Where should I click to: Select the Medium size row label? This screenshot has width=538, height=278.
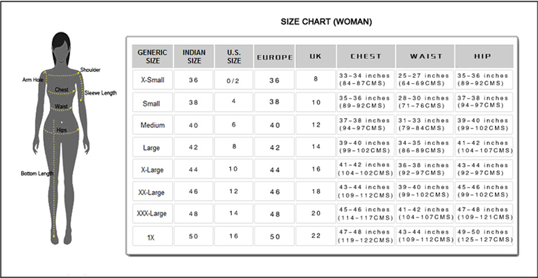(x=152, y=125)
